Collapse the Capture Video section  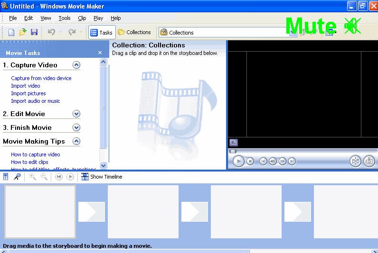click(x=76, y=65)
